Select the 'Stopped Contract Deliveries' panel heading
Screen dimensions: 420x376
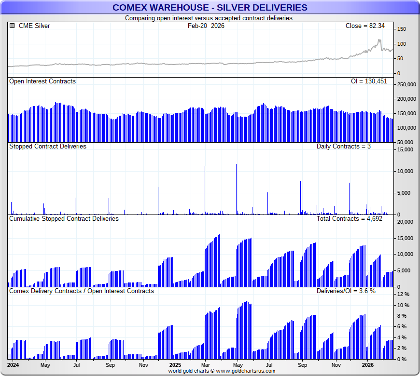[x=48, y=146]
